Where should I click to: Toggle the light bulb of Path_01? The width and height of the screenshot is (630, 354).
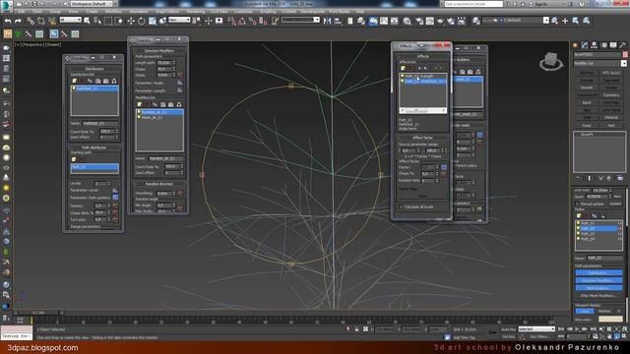[x=579, y=223]
